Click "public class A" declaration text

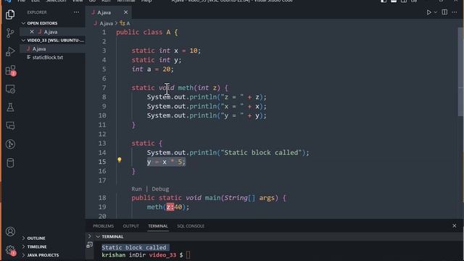pyautogui.click(x=144, y=32)
